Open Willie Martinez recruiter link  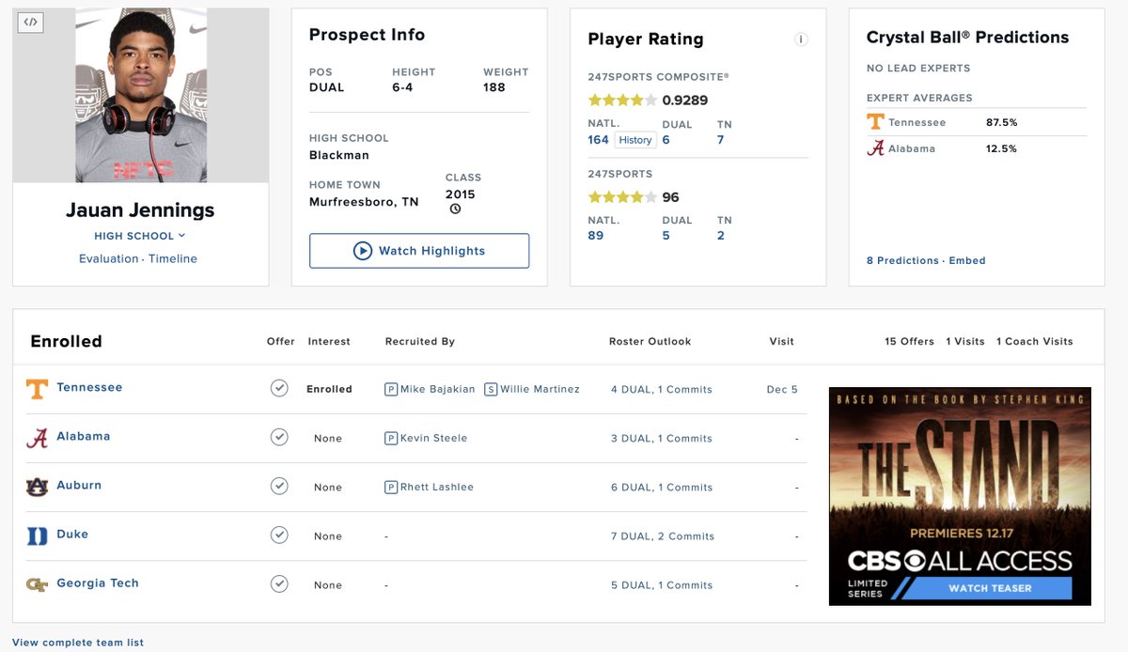(540, 389)
